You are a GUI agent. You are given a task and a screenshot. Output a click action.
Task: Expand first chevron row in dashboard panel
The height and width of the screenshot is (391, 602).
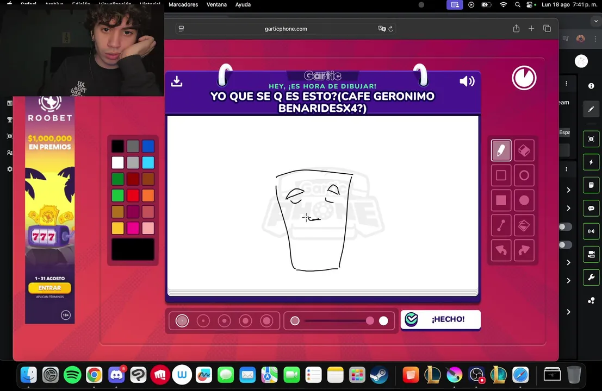(569, 190)
